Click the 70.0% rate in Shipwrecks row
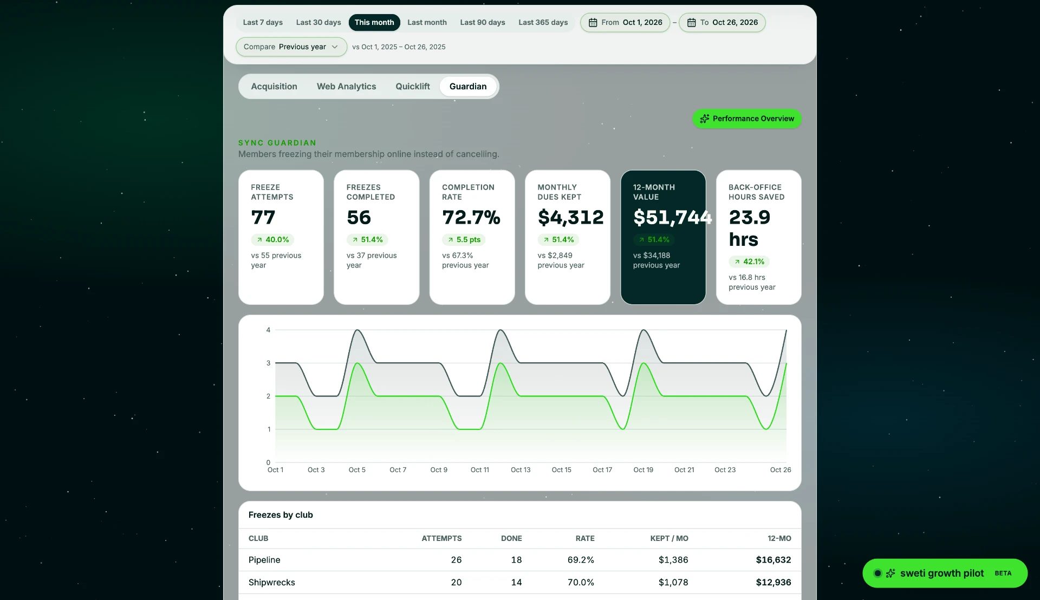The height and width of the screenshot is (600, 1040). tap(581, 583)
